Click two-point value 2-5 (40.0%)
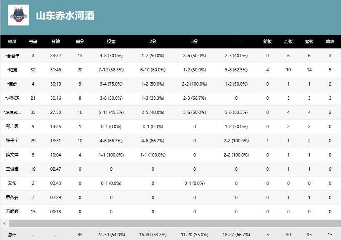The image size is (341, 240). pos(153,112)
